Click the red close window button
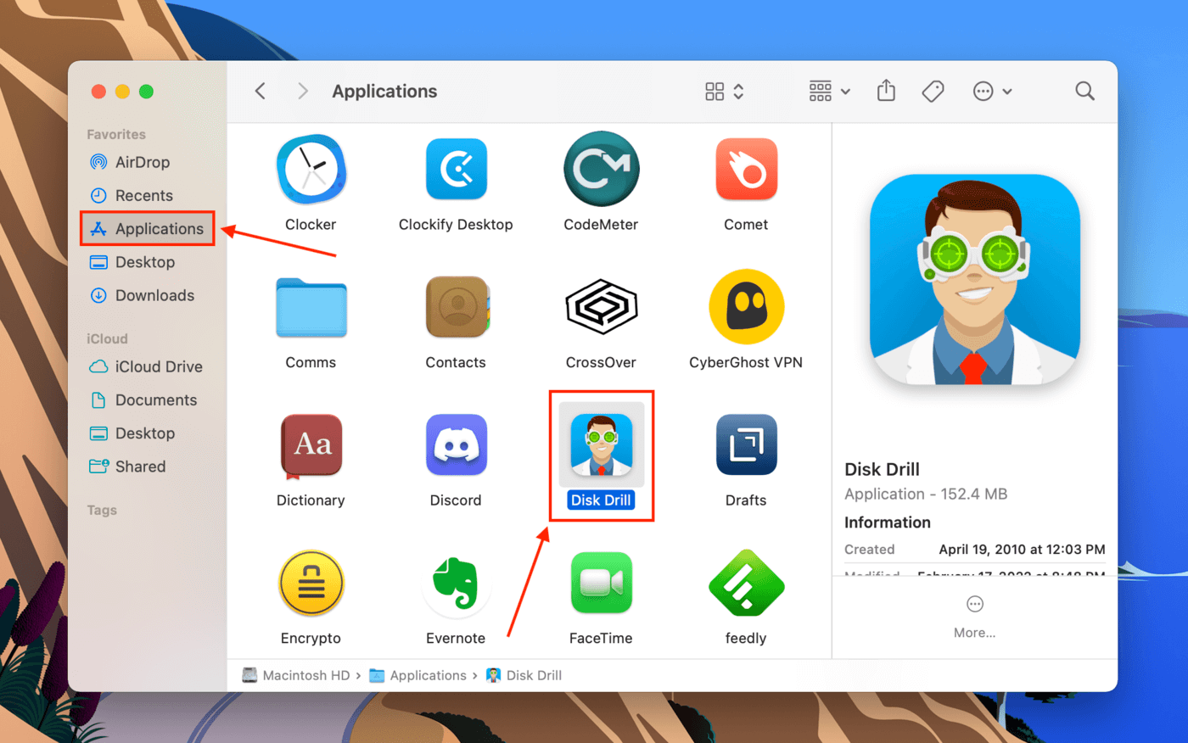This screenshot has height=743, width=1188. coord(98,91)
